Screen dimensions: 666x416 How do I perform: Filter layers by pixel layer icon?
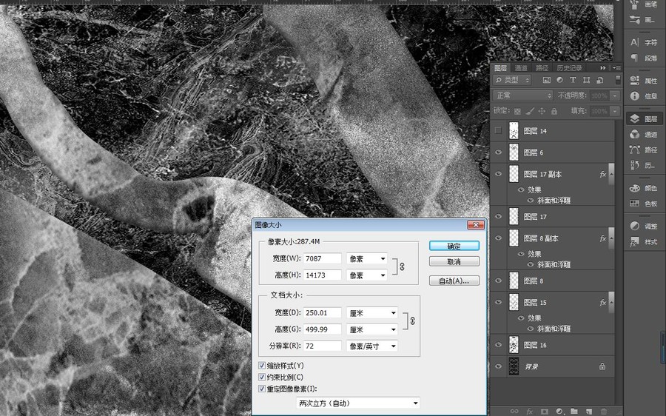point(547,80)
